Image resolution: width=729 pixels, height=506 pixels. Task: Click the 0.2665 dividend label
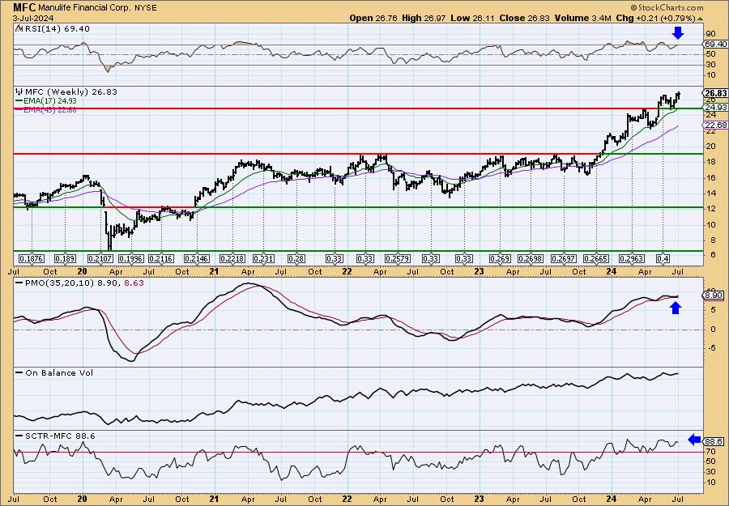click(x=596, y=258)
